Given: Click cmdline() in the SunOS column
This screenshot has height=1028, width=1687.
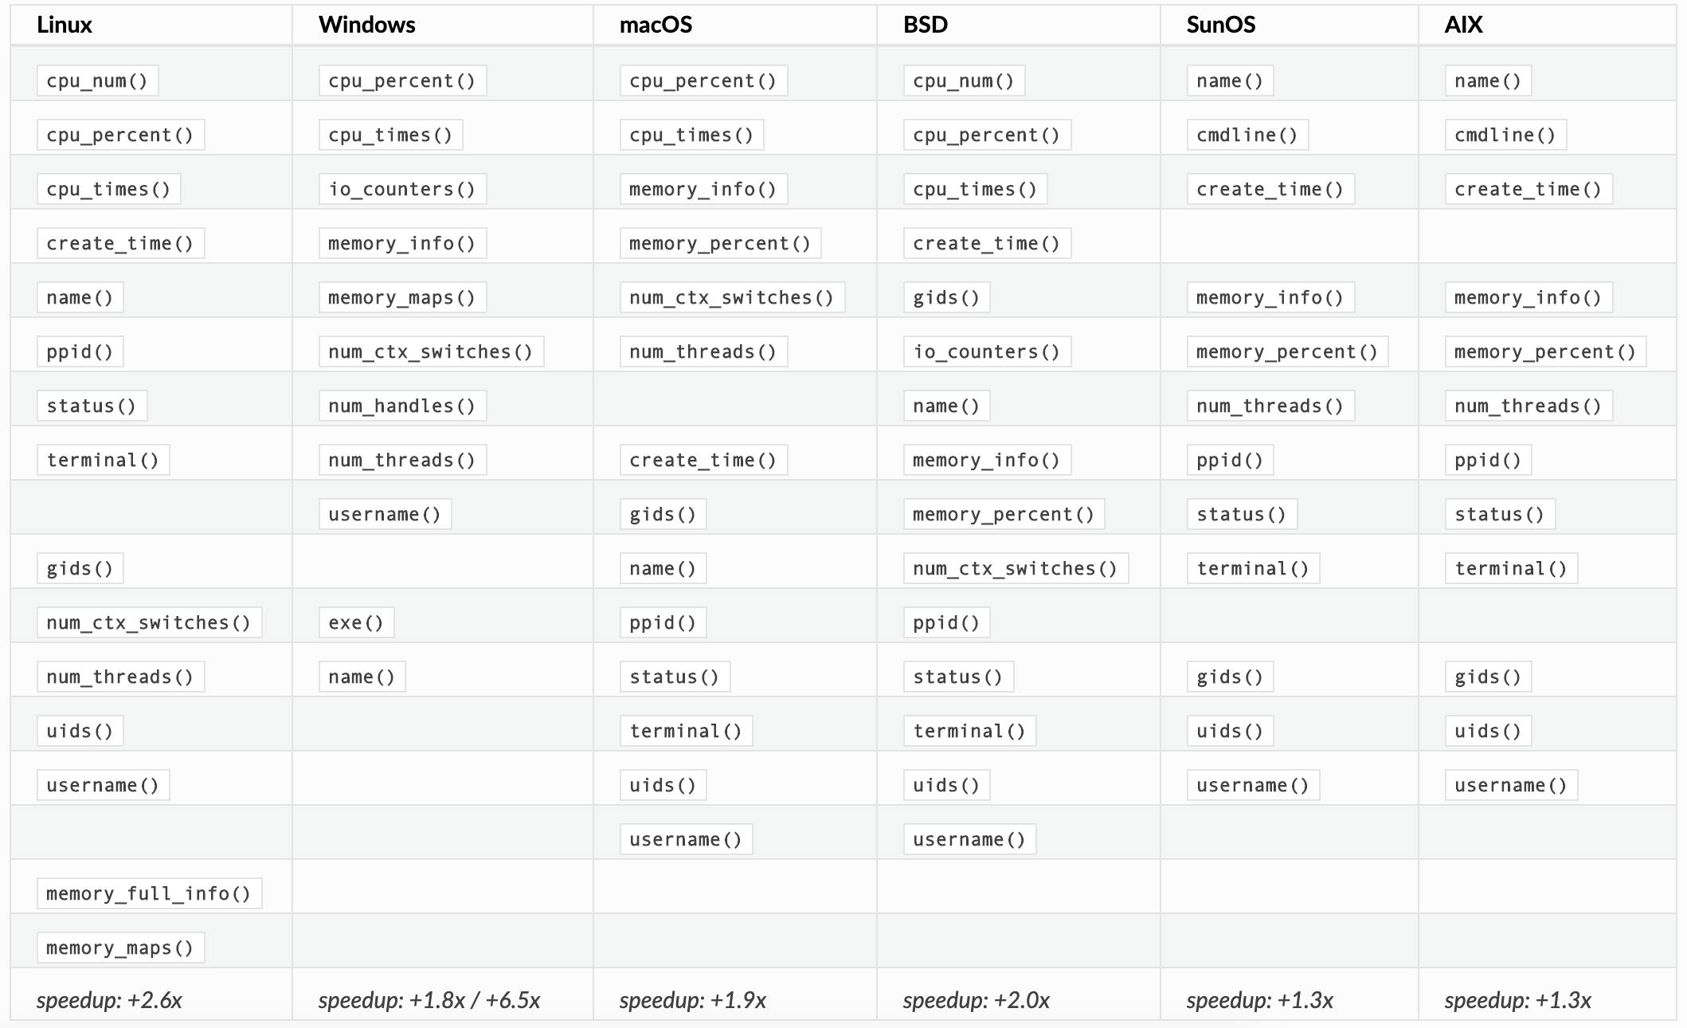Looking at the screenshot, I should pos(1247,135).
